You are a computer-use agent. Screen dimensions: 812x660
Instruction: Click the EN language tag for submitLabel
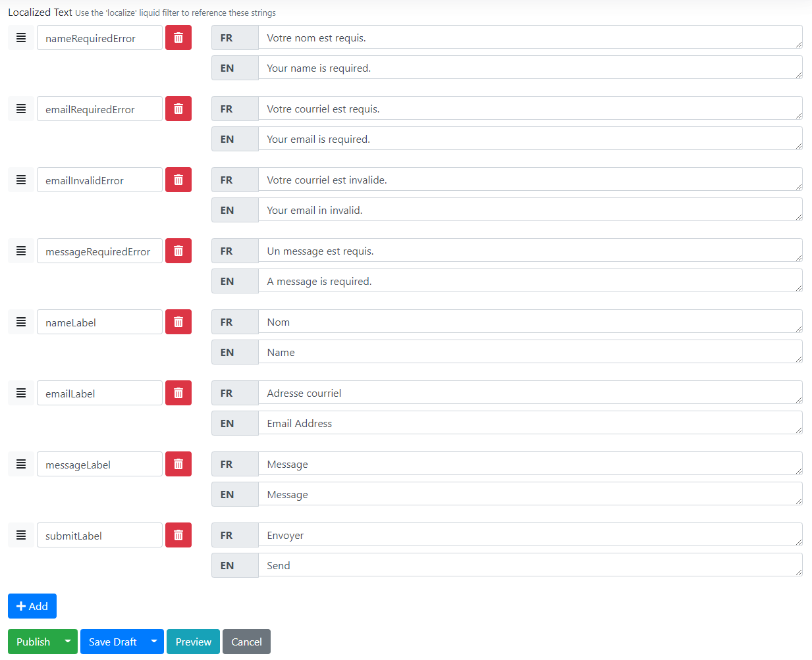point(235,565)
